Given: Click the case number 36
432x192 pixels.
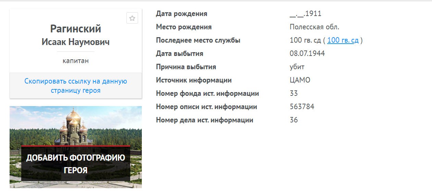Looking at the screenshot, I should [x=294, y=120].
